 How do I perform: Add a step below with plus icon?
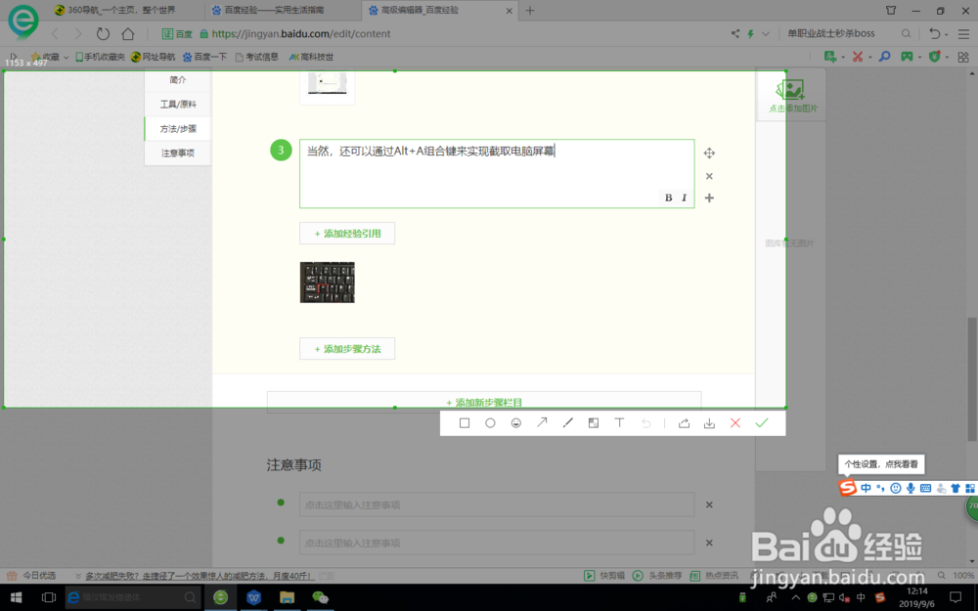click(x=709, y=198)
